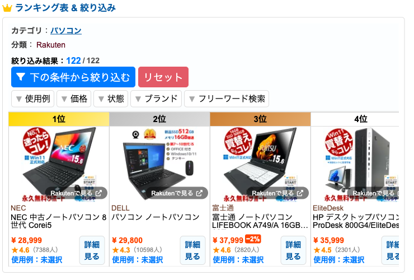
Task: Click the -2% discount badge on Fujitsu price
Action: point(253,239)
